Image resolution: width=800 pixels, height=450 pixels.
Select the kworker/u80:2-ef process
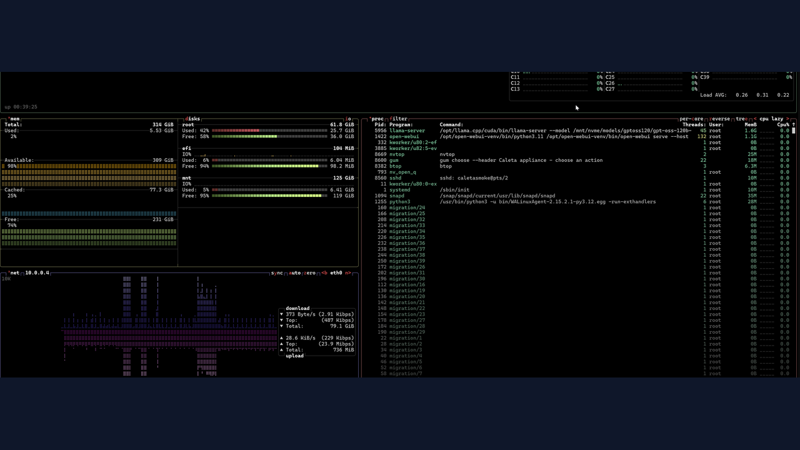(x=581, y=142)
